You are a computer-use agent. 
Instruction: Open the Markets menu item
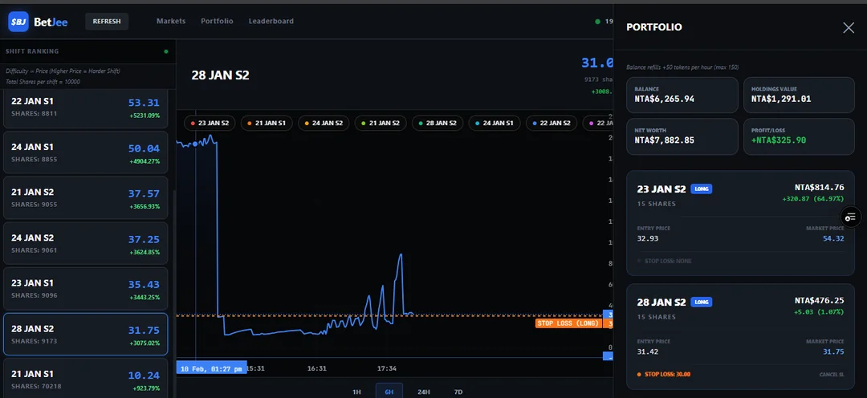171,21
